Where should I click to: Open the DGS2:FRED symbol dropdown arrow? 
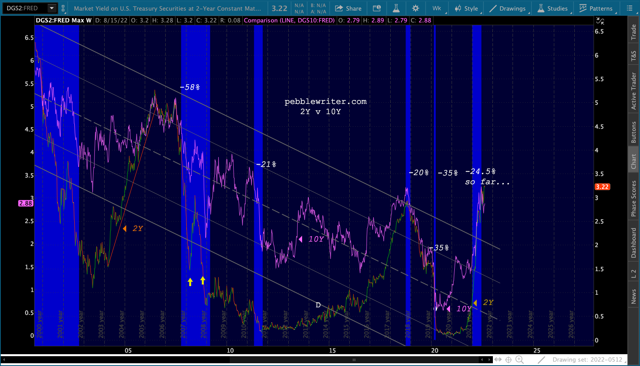click(x=52, y=8)
